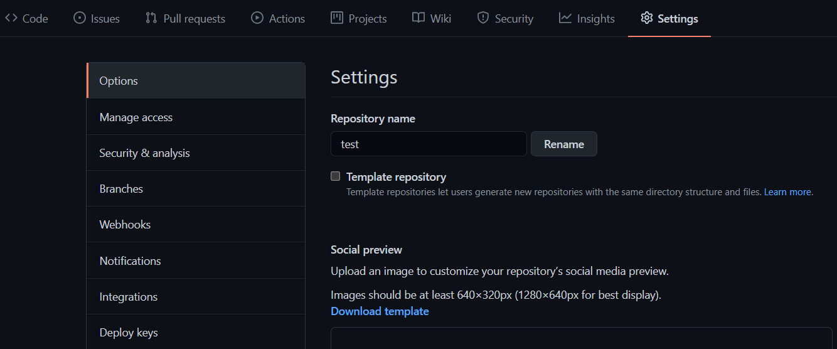Click the Pull requests branch icon
Image resolution: width=837 pixels, height=349 pixels.
[151, 18]
